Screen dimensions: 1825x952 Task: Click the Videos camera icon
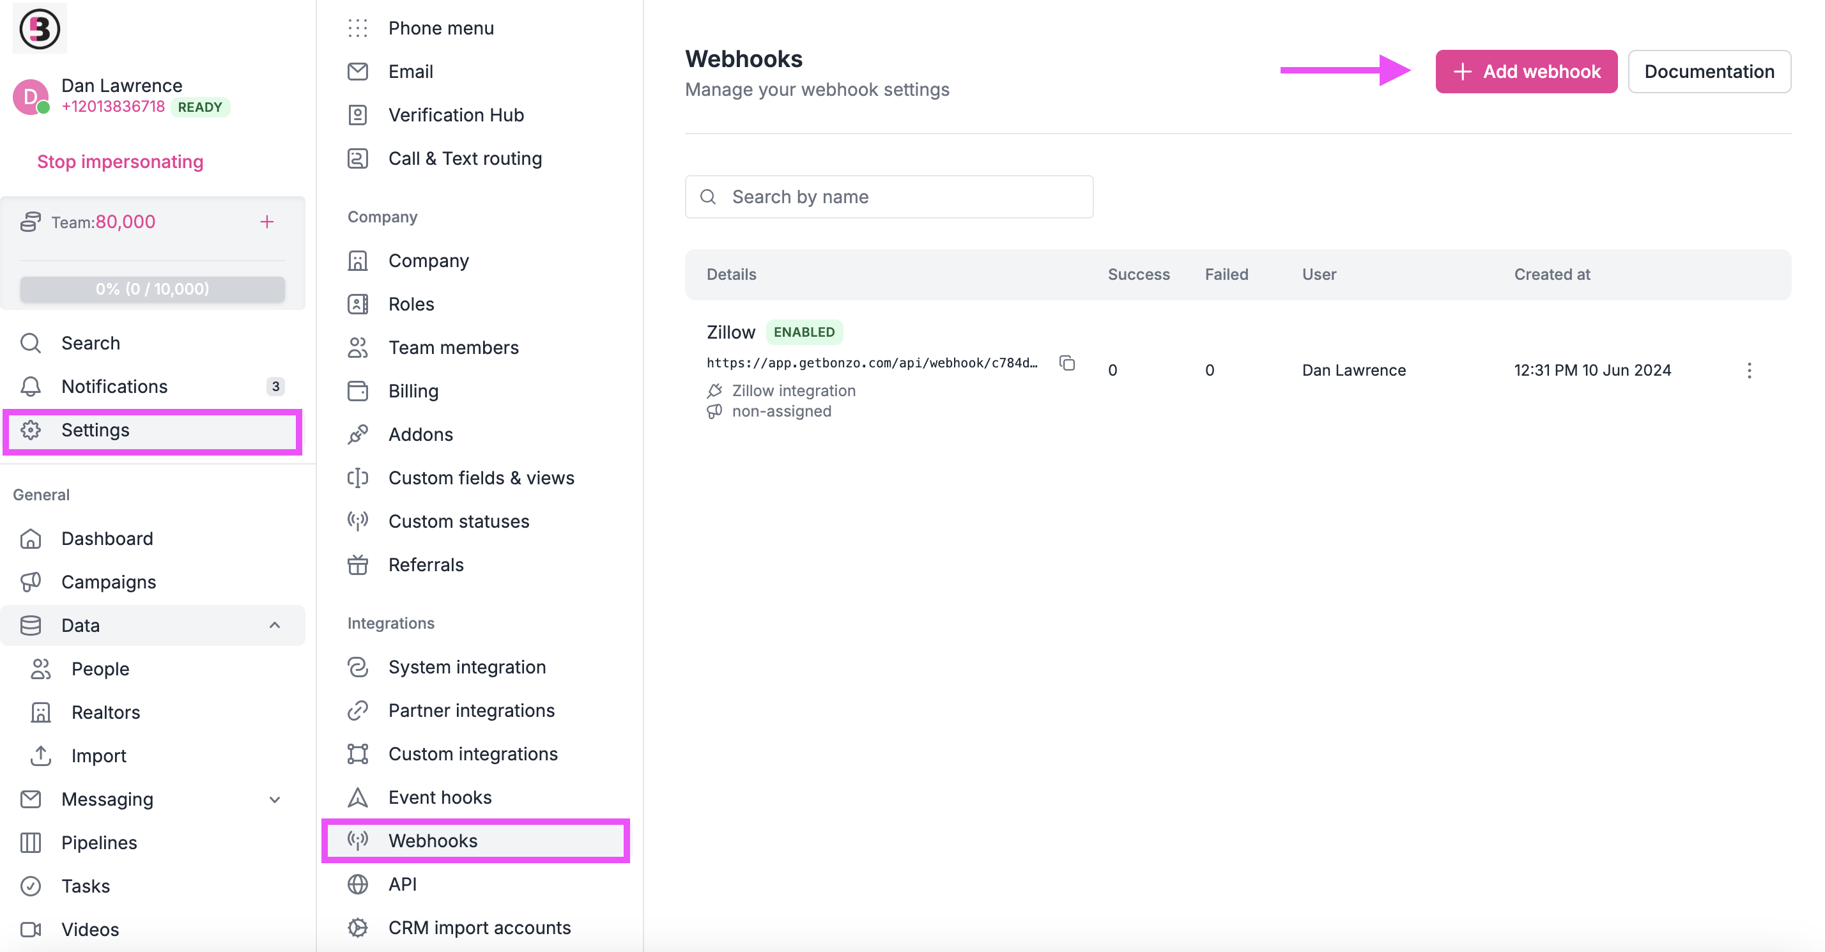tap(31, 930)
